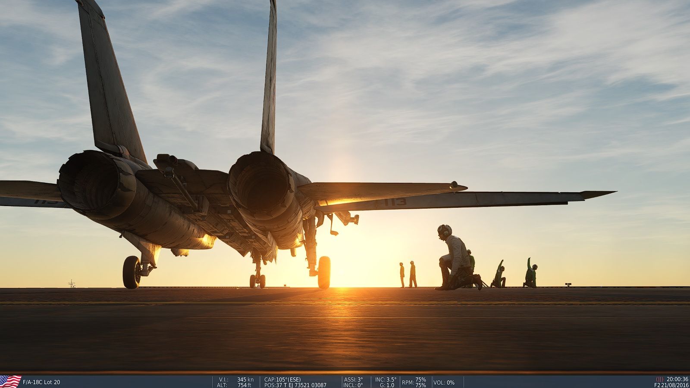
Task: Select the INC 3.5° angle of attack readout
Action: (386, 379)
